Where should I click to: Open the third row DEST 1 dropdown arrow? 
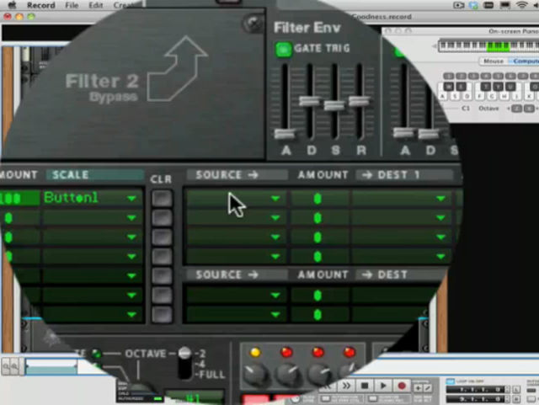point(440,237)
